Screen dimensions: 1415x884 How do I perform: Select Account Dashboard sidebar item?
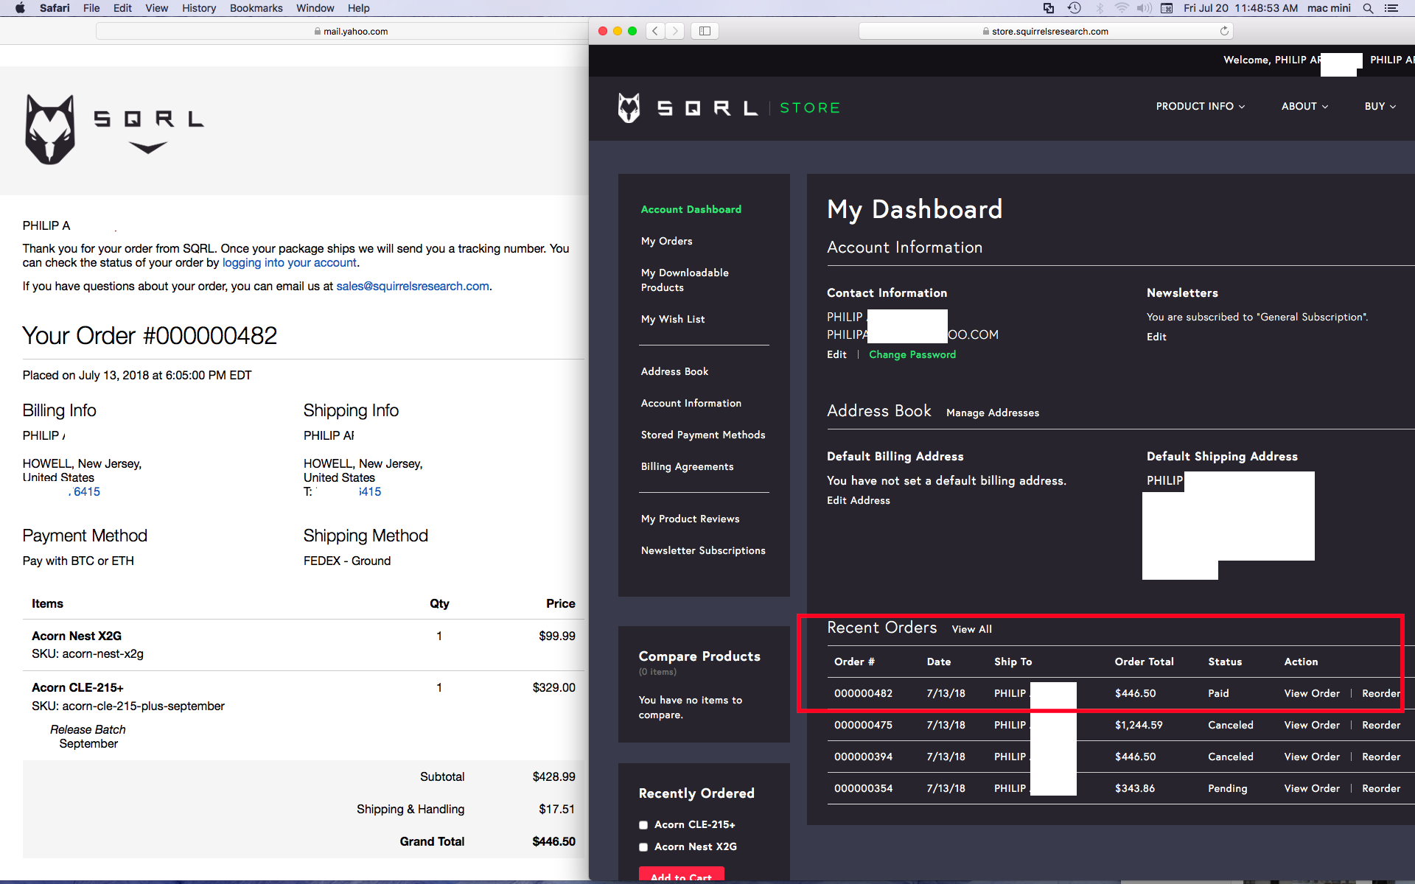coord(691,209)
